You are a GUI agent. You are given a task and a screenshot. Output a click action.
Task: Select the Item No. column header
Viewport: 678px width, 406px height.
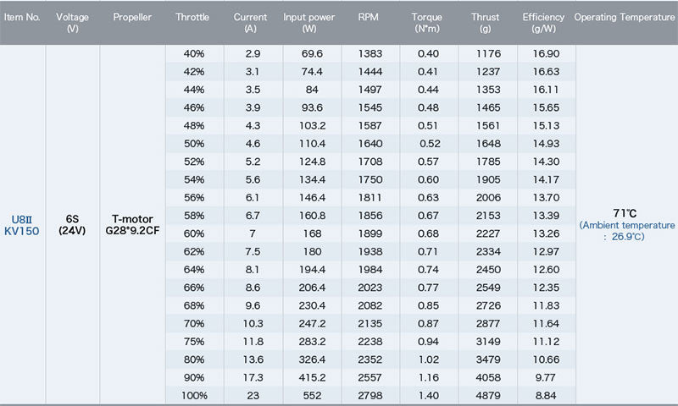(23, 17)
